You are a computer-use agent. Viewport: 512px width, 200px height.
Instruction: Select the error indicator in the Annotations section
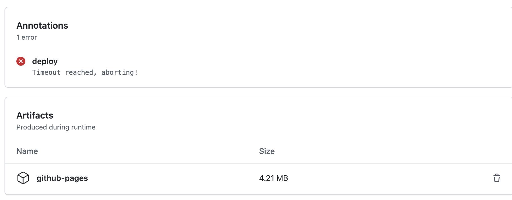[x=21, y=61]
